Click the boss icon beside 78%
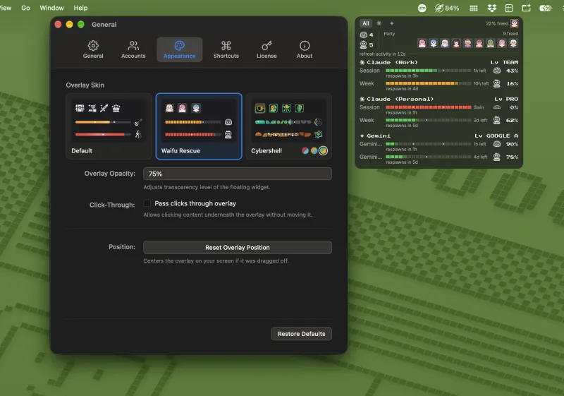 coord(497,157)
